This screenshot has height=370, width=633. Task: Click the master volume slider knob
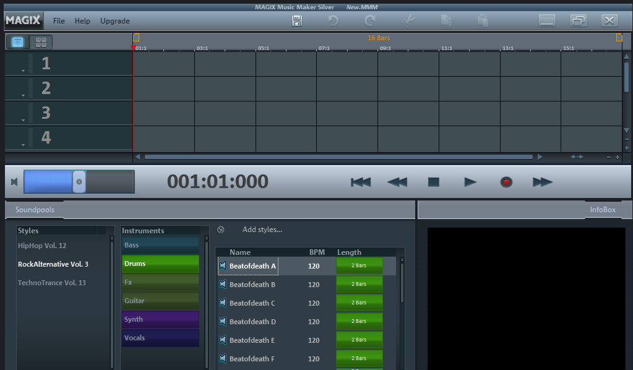point(79,181)
